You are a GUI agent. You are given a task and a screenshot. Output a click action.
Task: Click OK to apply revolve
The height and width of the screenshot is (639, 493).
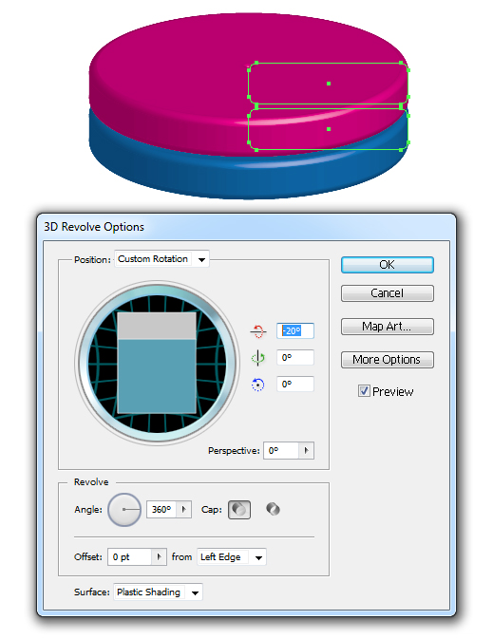(387, 265)
